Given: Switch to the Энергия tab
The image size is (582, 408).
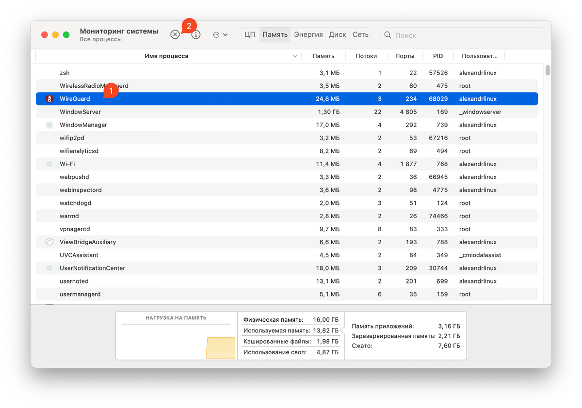Looking at the screenshot, I should (x=308, y=35).
